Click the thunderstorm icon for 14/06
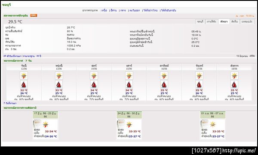Viewport: 258px width, 155px height. pos(94,75)
